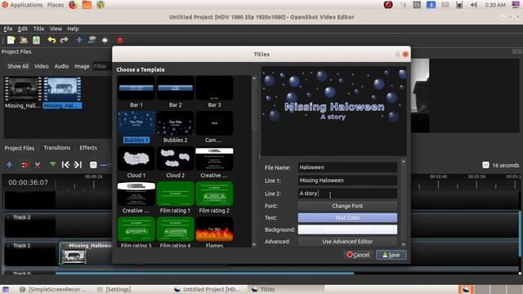
Task: Open the View menu
Action: (x=56, y=29)
